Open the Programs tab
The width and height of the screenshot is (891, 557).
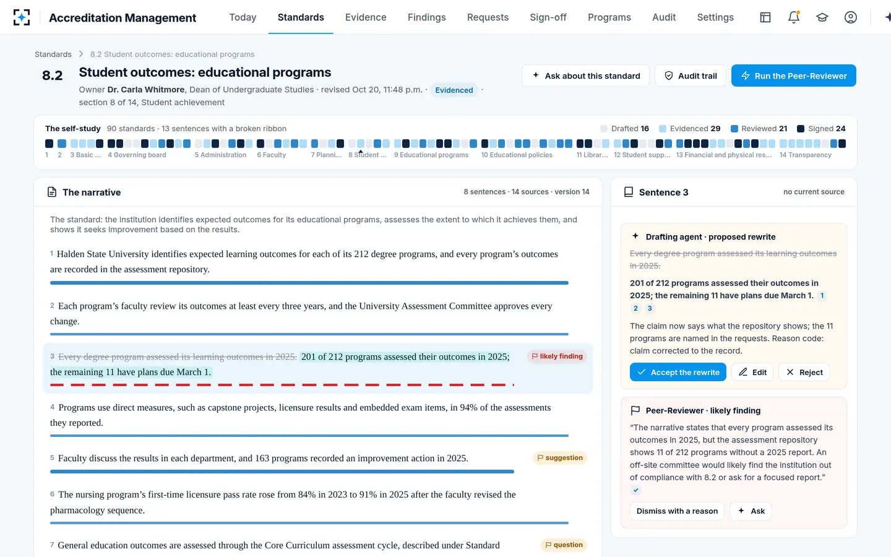click(x=609, y=17)
